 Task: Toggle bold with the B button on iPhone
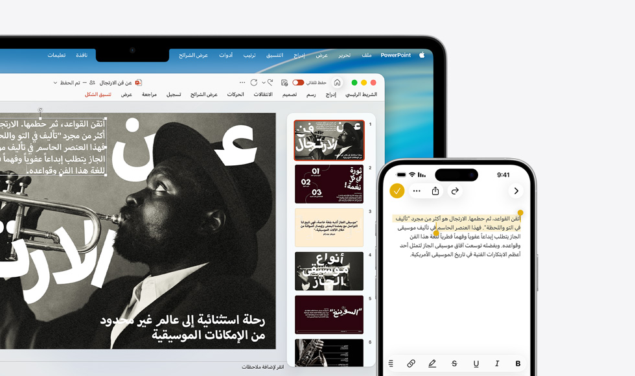coord(518,364)
